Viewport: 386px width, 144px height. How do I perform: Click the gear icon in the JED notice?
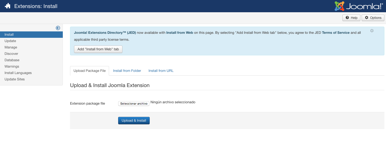(372, 31)
